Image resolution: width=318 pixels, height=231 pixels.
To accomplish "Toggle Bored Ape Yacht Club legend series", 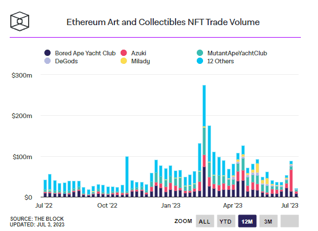I will pyautogui.click(x=80, y=53).
